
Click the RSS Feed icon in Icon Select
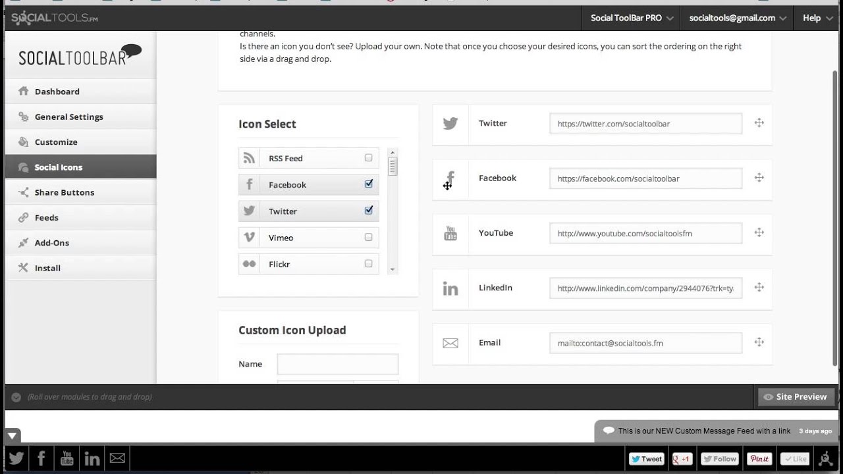(x=249, y=158)
